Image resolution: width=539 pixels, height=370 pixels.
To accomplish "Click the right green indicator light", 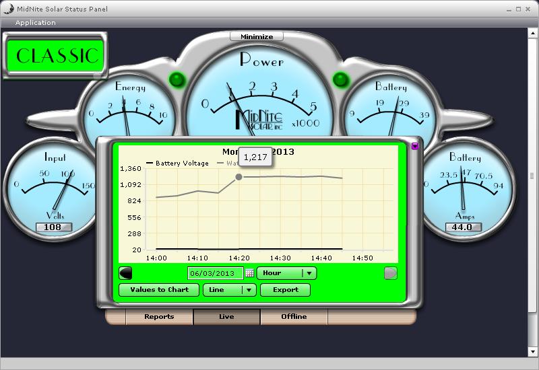I will pos(341,79).
